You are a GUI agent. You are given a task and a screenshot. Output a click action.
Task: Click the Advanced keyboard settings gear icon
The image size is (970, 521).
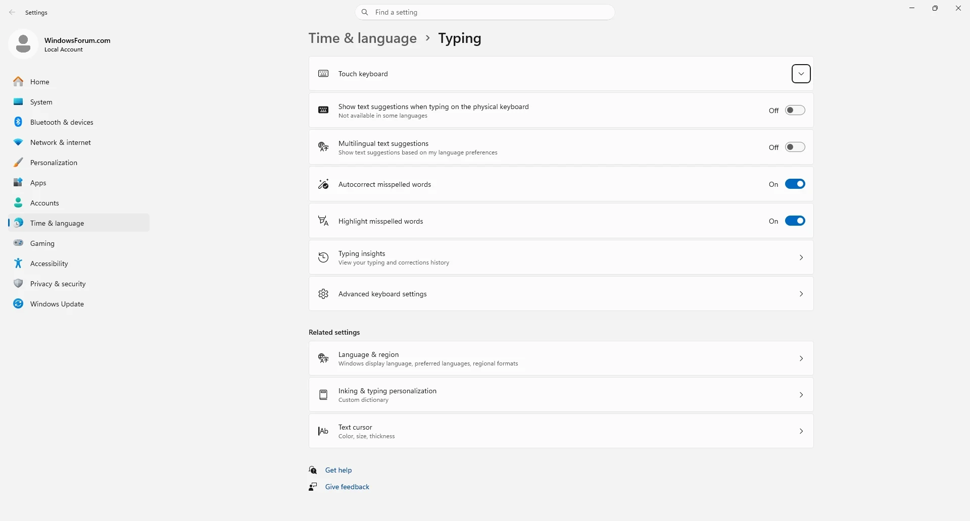[x=323, y=294]
